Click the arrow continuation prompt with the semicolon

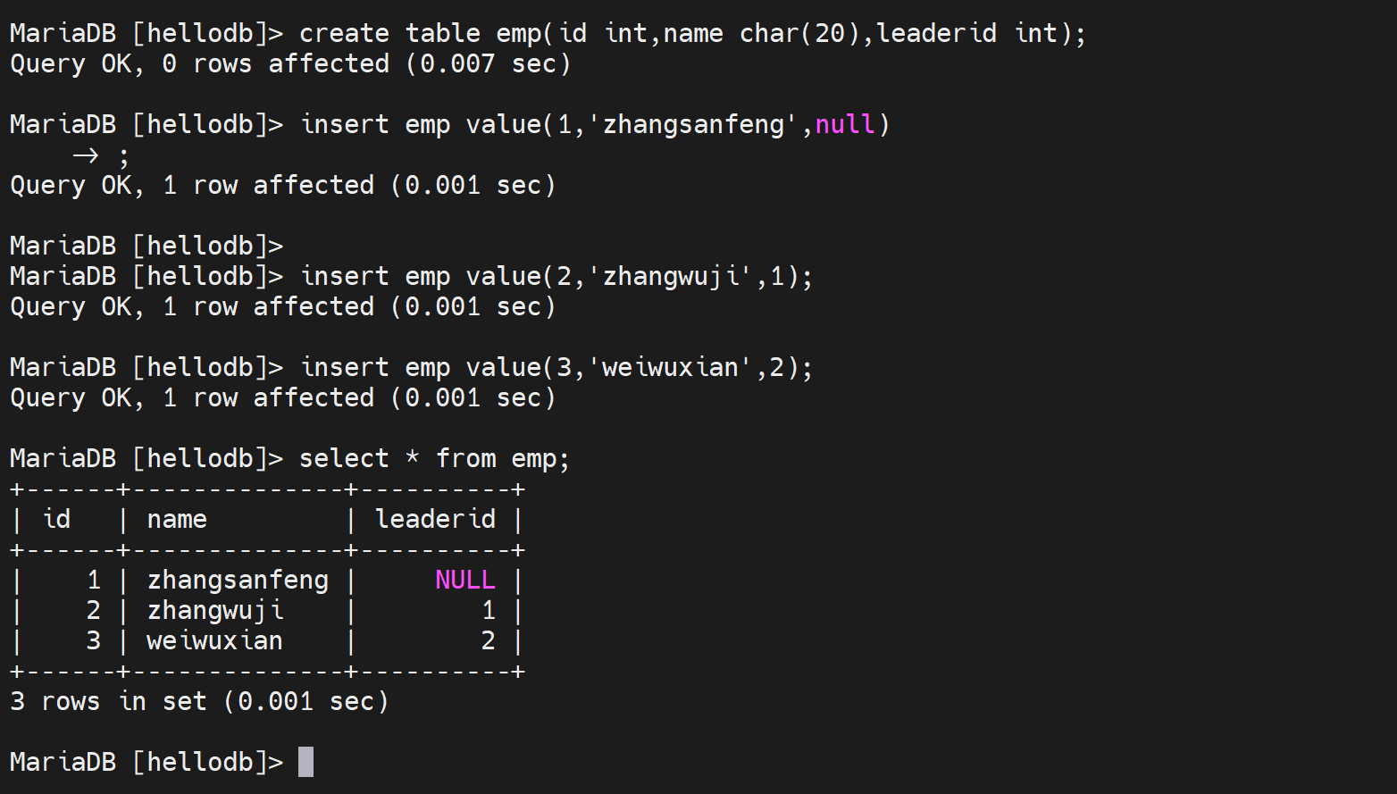point(100,156)
